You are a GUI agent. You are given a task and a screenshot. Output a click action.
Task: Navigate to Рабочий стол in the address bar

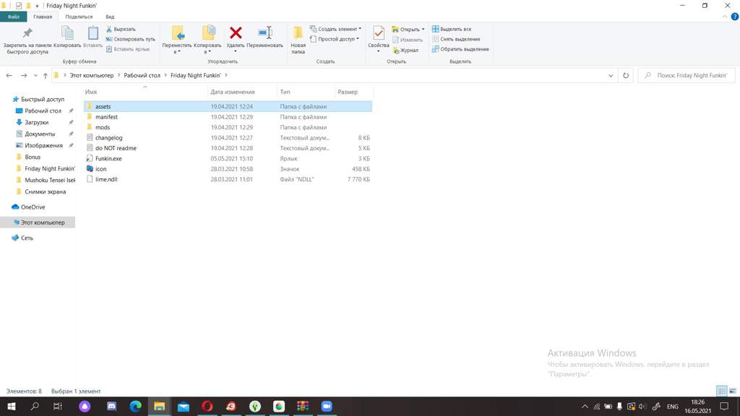[142, 75]
